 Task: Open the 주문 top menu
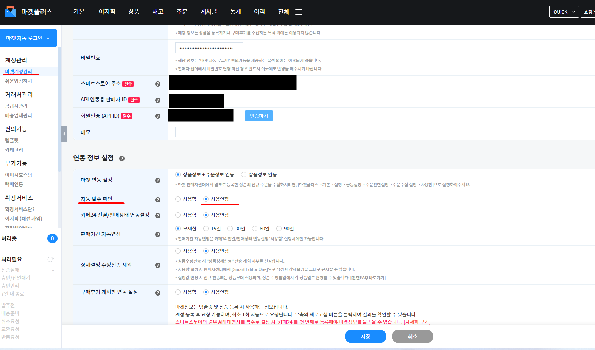click(x=182, y=12)
